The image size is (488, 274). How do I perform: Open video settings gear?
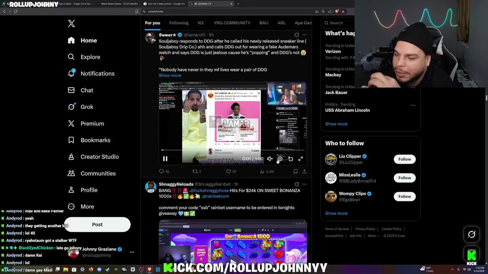(x=280, y=159)
